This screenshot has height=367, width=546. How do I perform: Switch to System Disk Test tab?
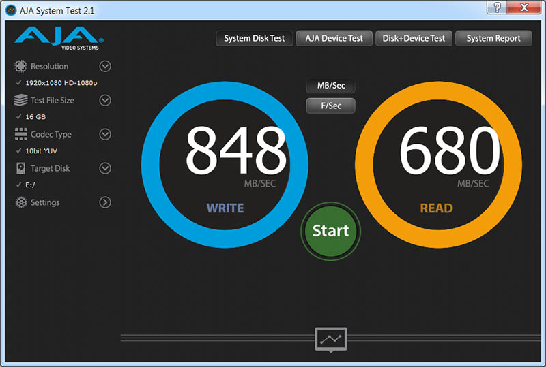[254, 38]
